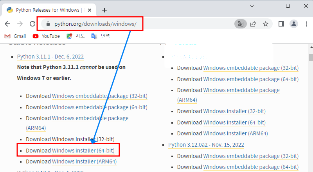Minimize the Chrome window
This screenshot has height=172, width=313.
(270, 6)
